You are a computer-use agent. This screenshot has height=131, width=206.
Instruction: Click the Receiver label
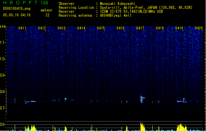pos(66,11)
